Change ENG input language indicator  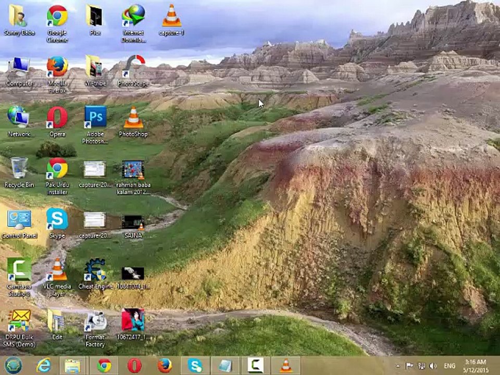coord(449,366)
